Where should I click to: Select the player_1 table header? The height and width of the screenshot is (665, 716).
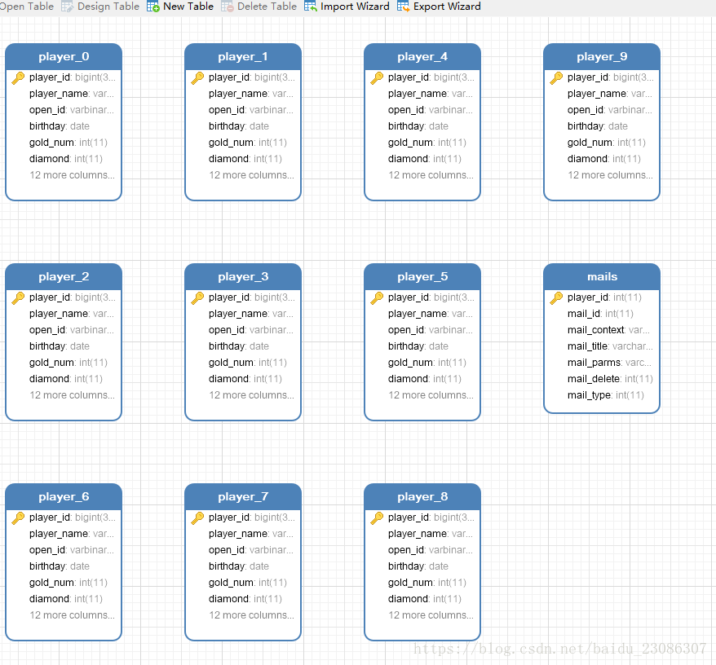pyautogui.click(x=243, y=56)
